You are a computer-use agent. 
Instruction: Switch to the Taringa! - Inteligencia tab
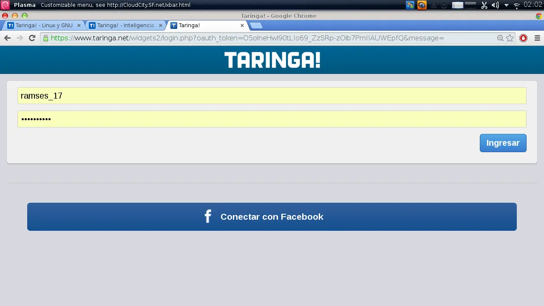(x=125, y=25)
